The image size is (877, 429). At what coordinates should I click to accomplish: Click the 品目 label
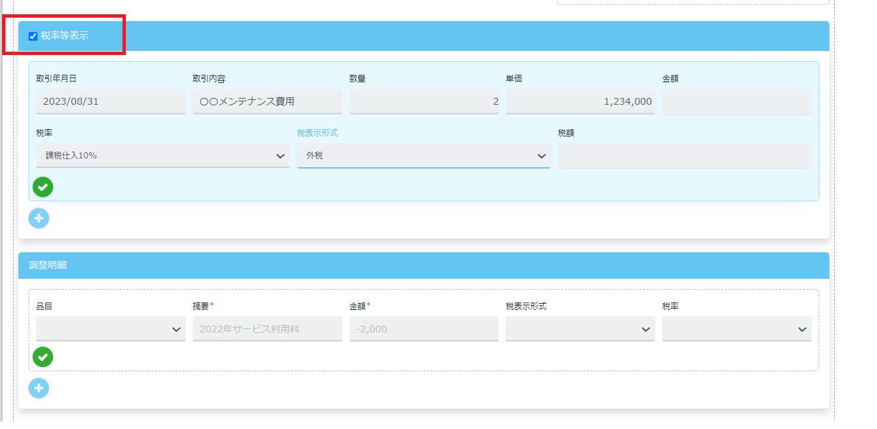[x=44, y=307]
